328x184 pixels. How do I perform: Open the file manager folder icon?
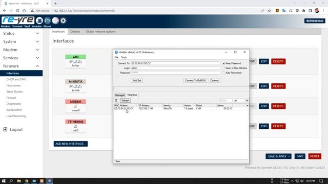(47, 20)
